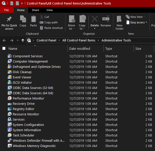Click the Computer Management icon

(x=10, y=61)
